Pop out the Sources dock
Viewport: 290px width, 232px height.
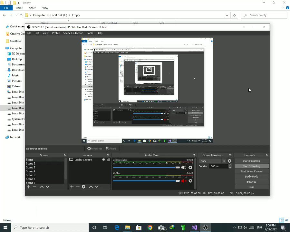coord(108,155)
